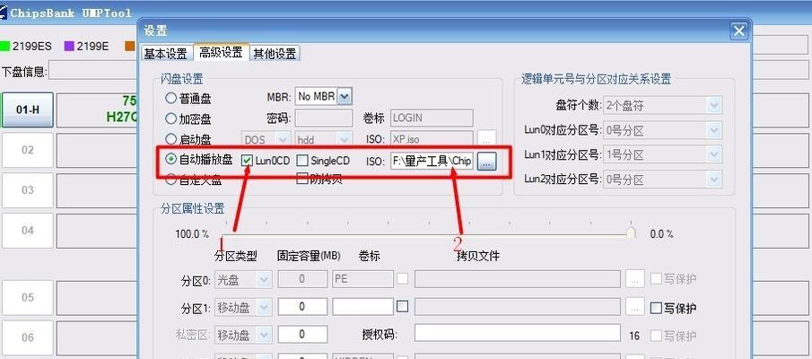This screenshot has width=812, height=359.
Task: Click the 分区0 copy file browse button
Action: 634,279
